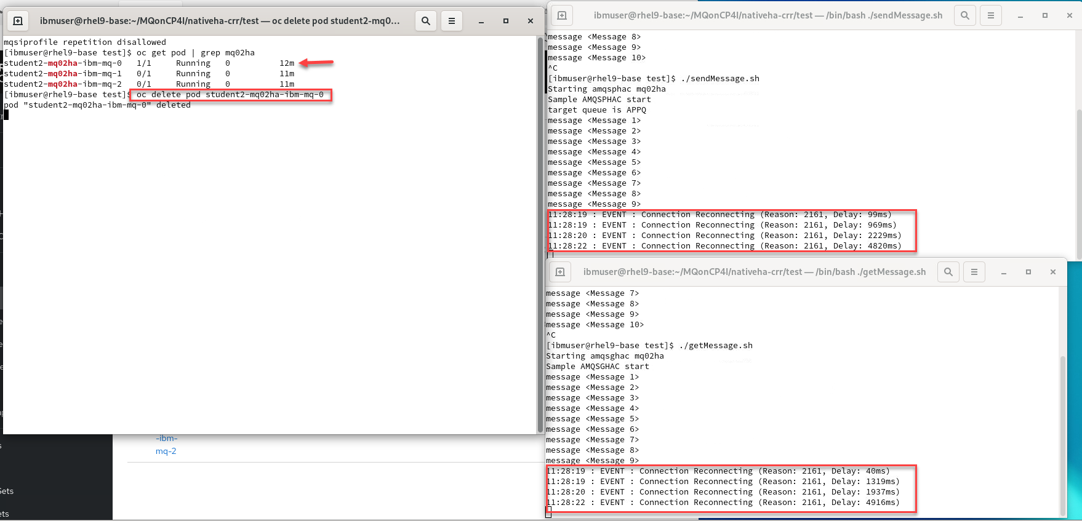Open a new tab in the oc delete pod terminal
1082x521 pixels.
(18, 21)
